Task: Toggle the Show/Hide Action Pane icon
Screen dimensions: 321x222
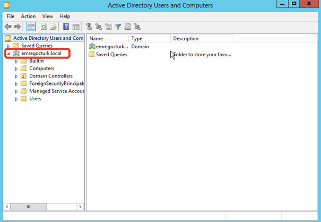Action: 76,27
